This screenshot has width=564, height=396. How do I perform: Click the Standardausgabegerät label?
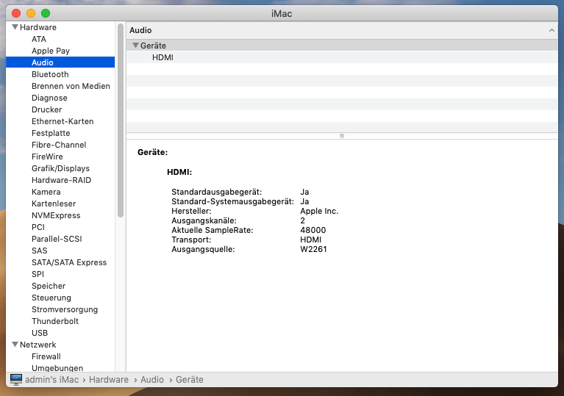click(x=216, y=192)
